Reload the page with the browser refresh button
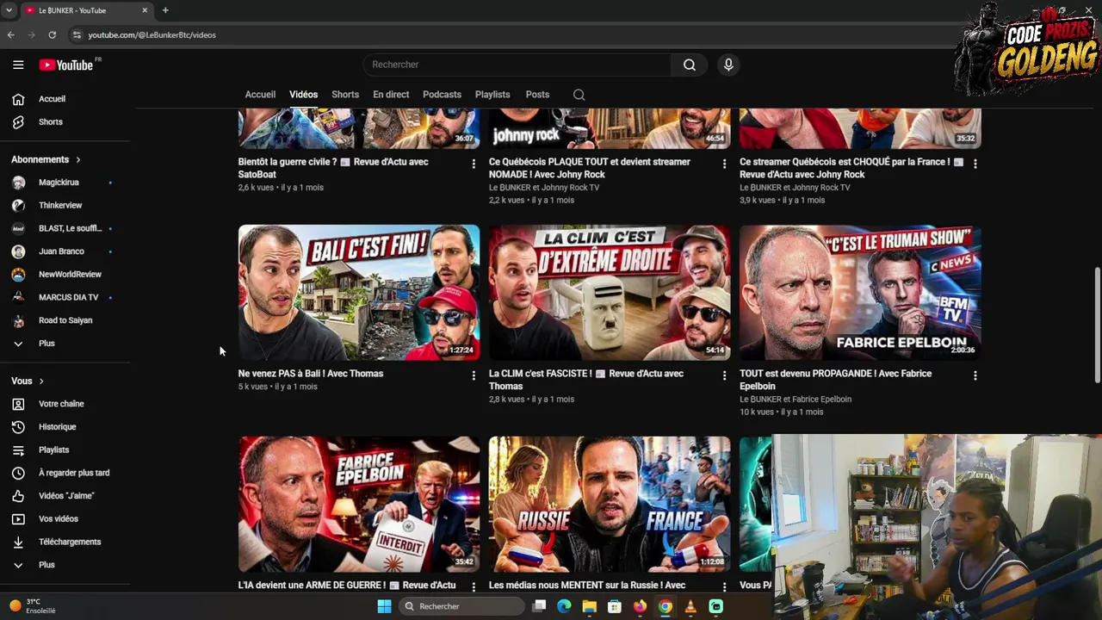This screenshot has width=1102, height=620. (52, 35)
